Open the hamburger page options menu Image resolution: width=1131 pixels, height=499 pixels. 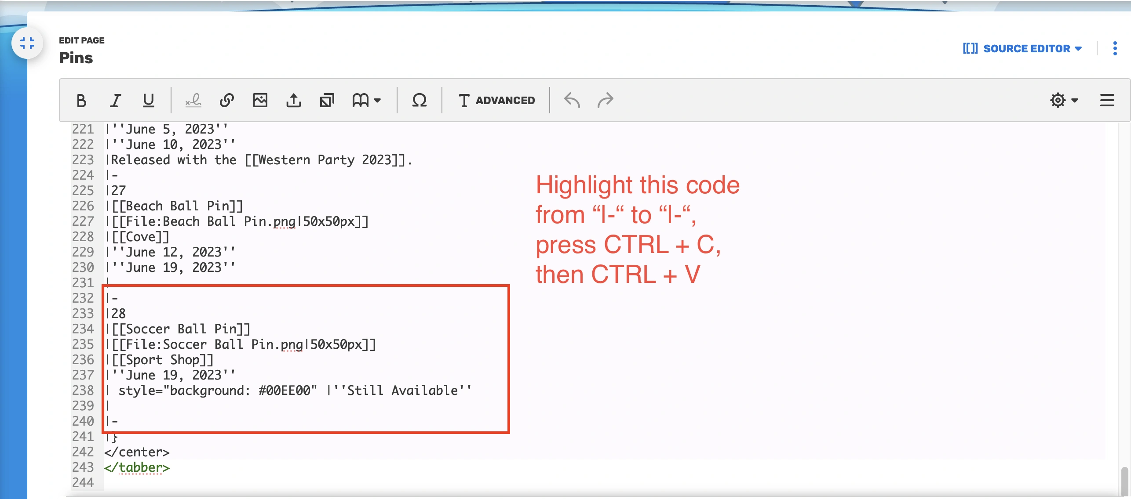tap(1107, 101)
